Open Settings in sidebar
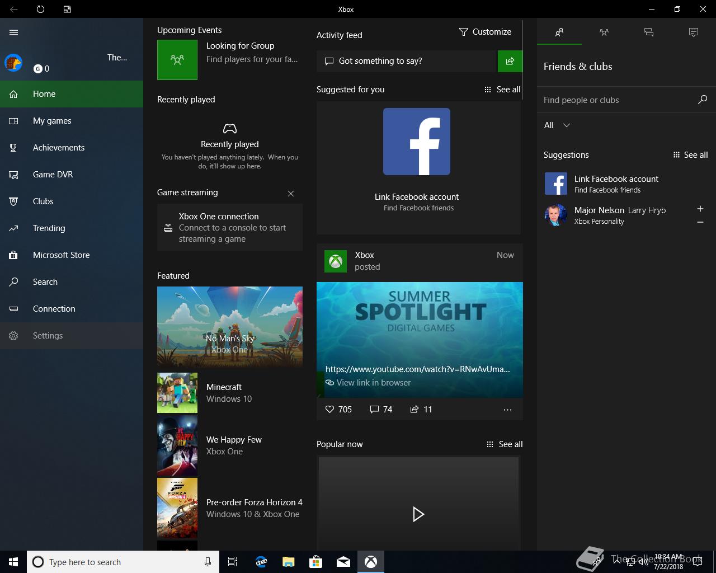Viewport: 716px width, 573px height. pyautogui.click(x=72, y=336)
